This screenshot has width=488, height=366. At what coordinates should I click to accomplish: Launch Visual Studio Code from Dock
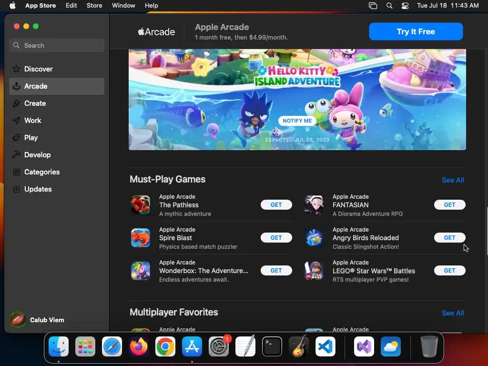[x=325, y=346]
